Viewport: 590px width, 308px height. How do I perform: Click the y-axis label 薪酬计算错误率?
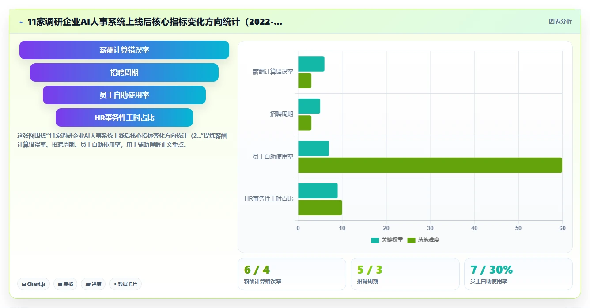point(273,72)
